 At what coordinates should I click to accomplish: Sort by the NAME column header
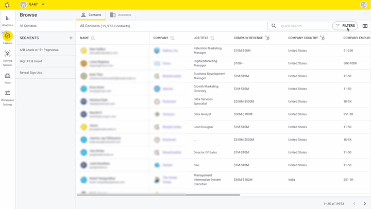[x=85, y=38]
